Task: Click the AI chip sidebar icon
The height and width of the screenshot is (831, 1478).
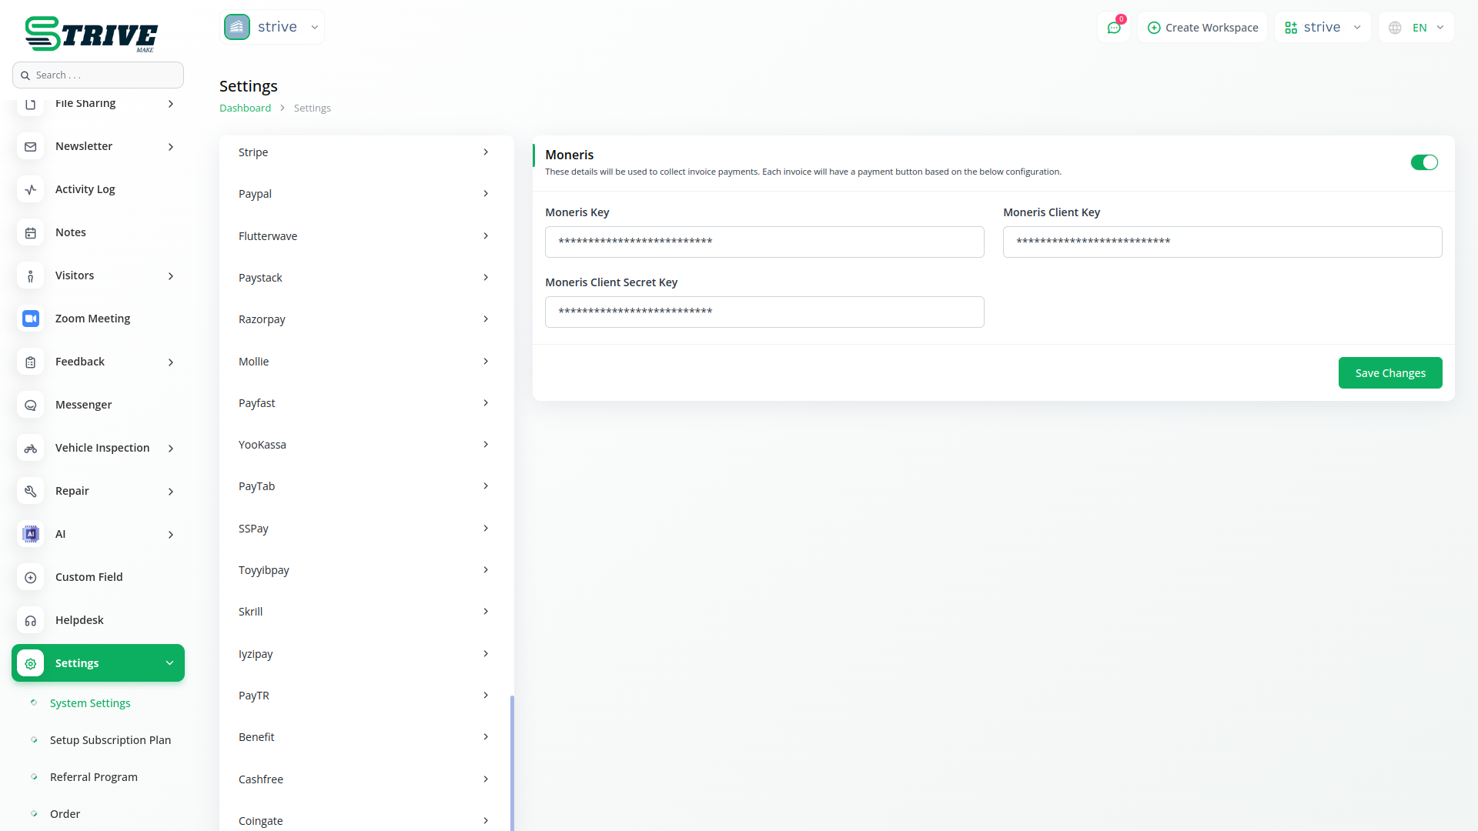Action: click(31, 534)
